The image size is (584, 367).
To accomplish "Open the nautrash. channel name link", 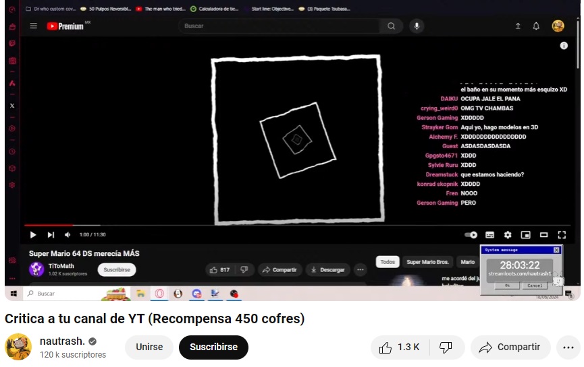I will pyautogui.click(x=62, y=341).
